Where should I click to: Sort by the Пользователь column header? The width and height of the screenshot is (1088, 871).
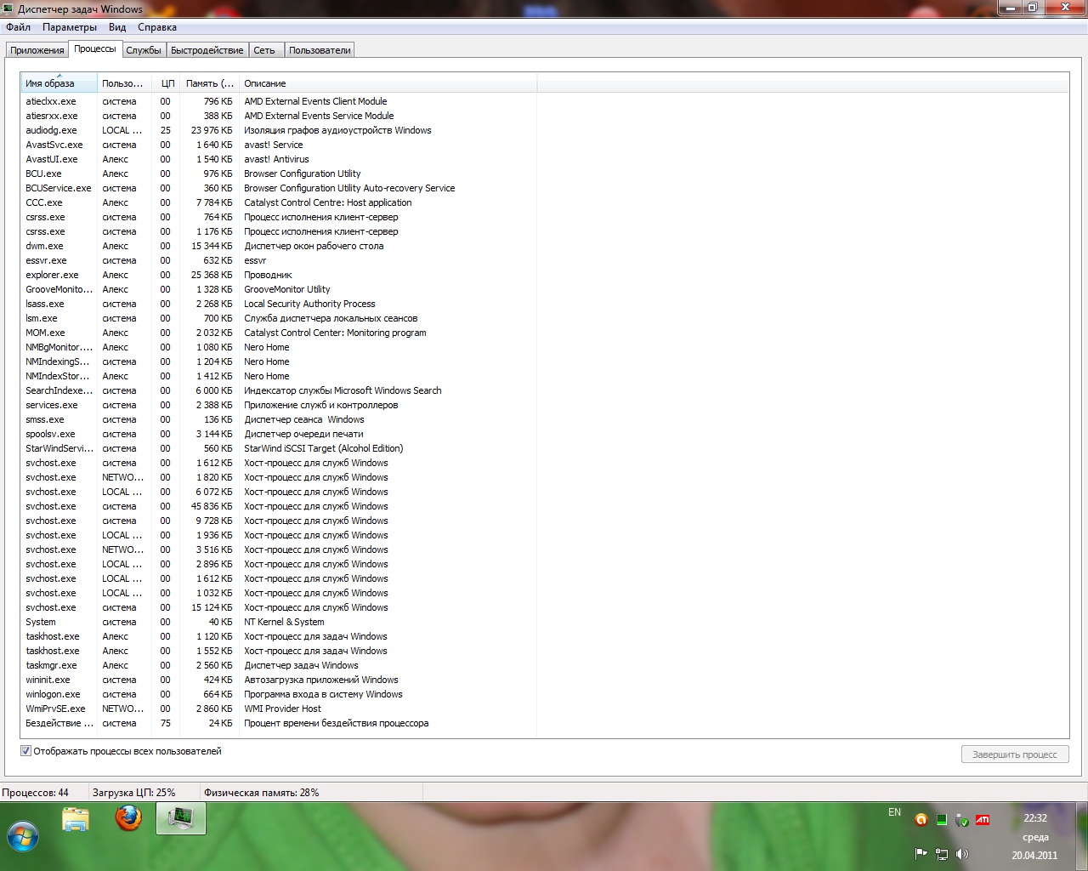pyautogui.click(x=124, y=83)
